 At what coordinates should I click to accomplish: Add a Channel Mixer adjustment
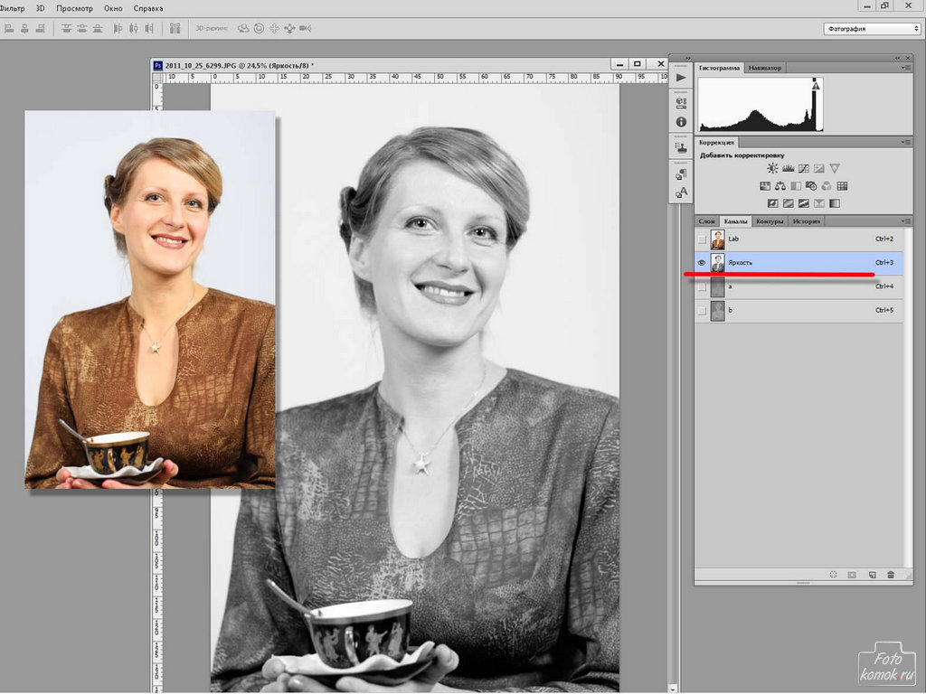(827, 186)
